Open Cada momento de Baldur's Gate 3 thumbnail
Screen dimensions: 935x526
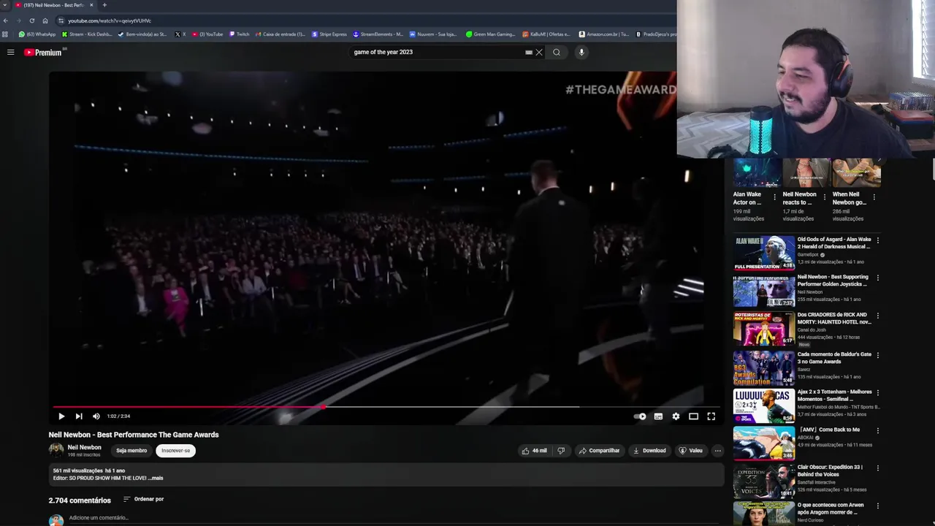point(764,367)
